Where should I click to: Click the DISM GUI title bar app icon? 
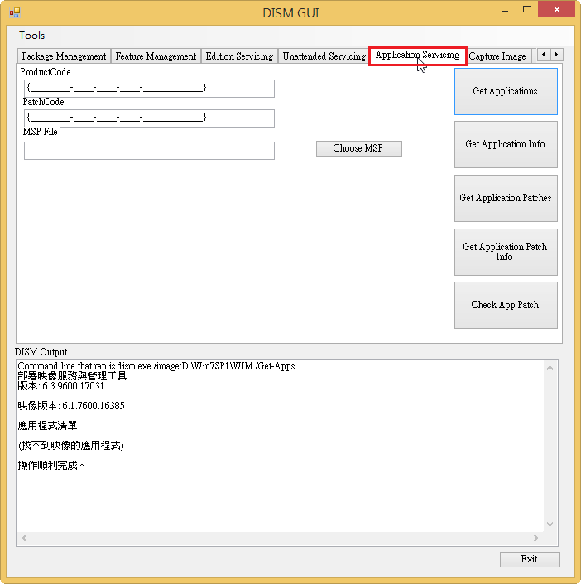tap(14, 12)
